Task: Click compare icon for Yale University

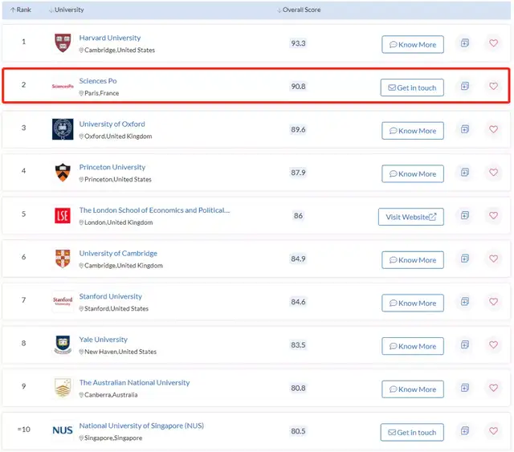Action: [464, 345]
